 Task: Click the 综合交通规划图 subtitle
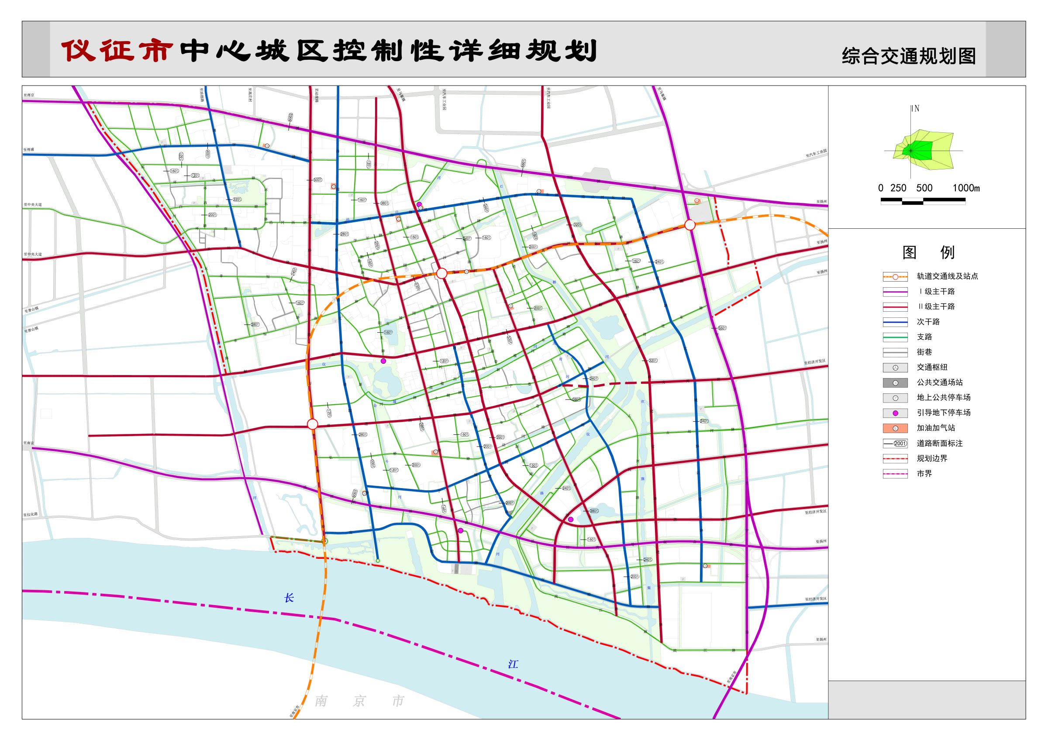(909, 57)
